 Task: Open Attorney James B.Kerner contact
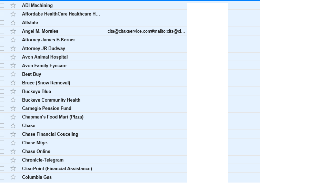click(49, 40)
